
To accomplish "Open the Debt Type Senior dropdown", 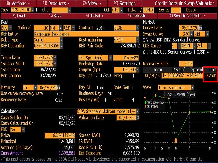I will pos(61,40).
